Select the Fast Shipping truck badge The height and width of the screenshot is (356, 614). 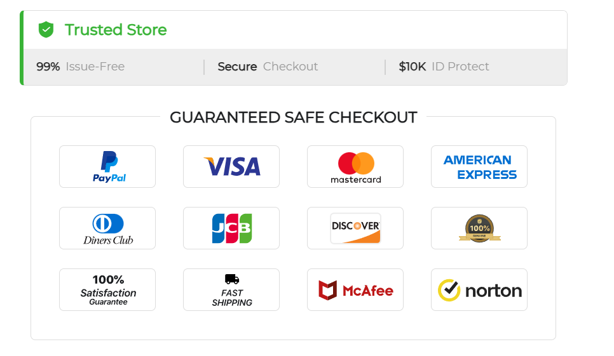(x=231, y=289)
